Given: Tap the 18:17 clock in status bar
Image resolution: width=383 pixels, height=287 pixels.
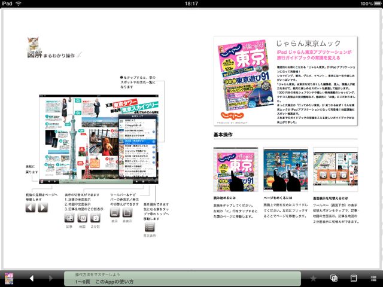Looking at the screenshot, I should point(191,4).
